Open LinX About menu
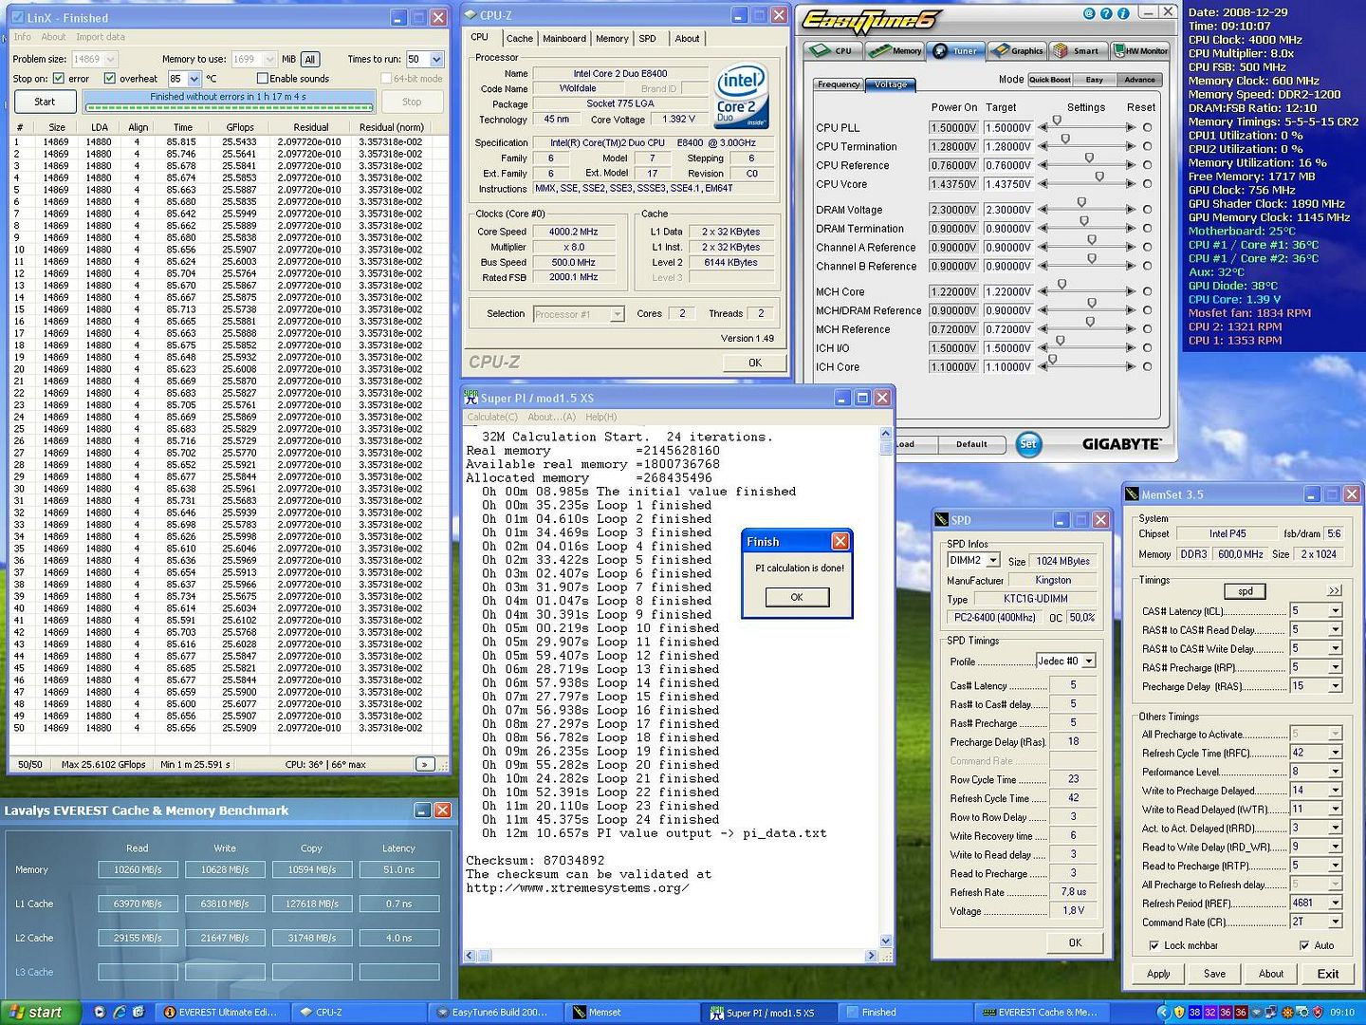 (x=54, y=37)
